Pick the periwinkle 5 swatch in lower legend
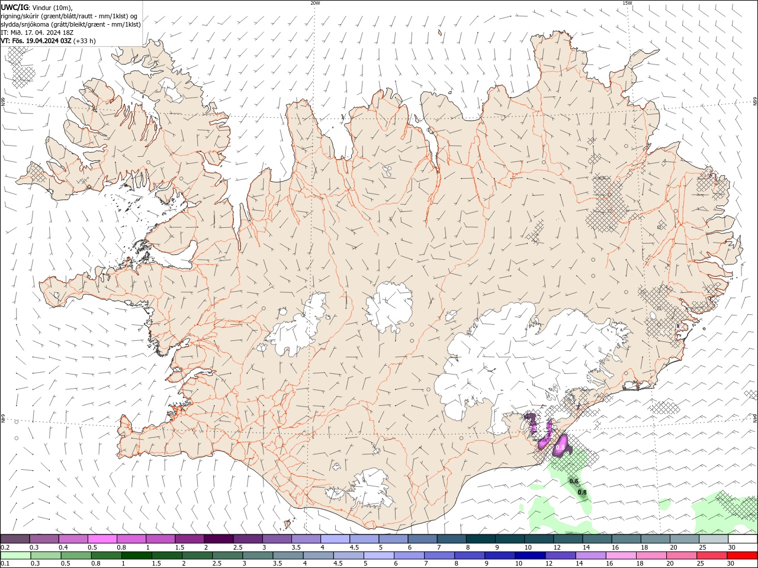 pos(379,556)
